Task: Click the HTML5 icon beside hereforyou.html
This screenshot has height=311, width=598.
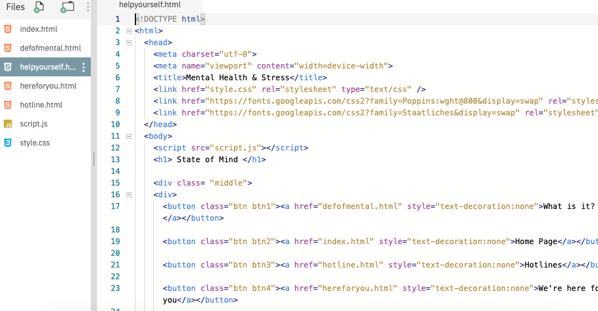Action: (x=8, y=86)
